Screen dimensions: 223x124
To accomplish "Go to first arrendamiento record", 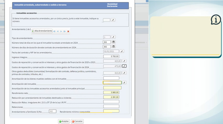I will [54, 31].
